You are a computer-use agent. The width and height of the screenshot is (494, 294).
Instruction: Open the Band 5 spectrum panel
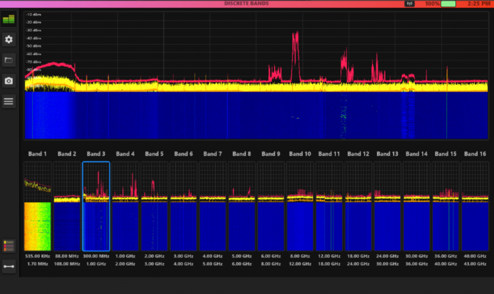[154, 205]
